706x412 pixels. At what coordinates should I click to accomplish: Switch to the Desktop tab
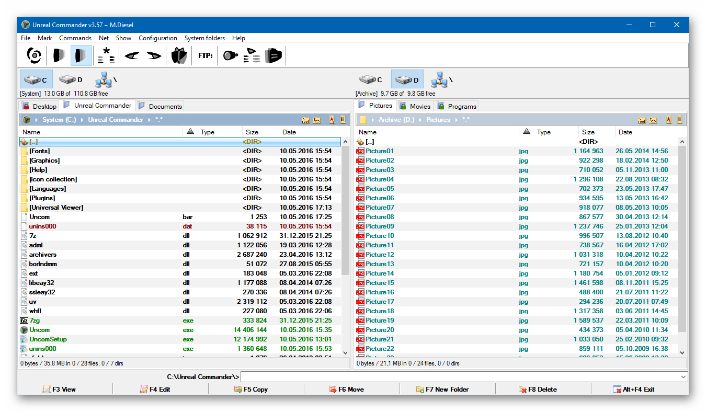tap(39, 106)
